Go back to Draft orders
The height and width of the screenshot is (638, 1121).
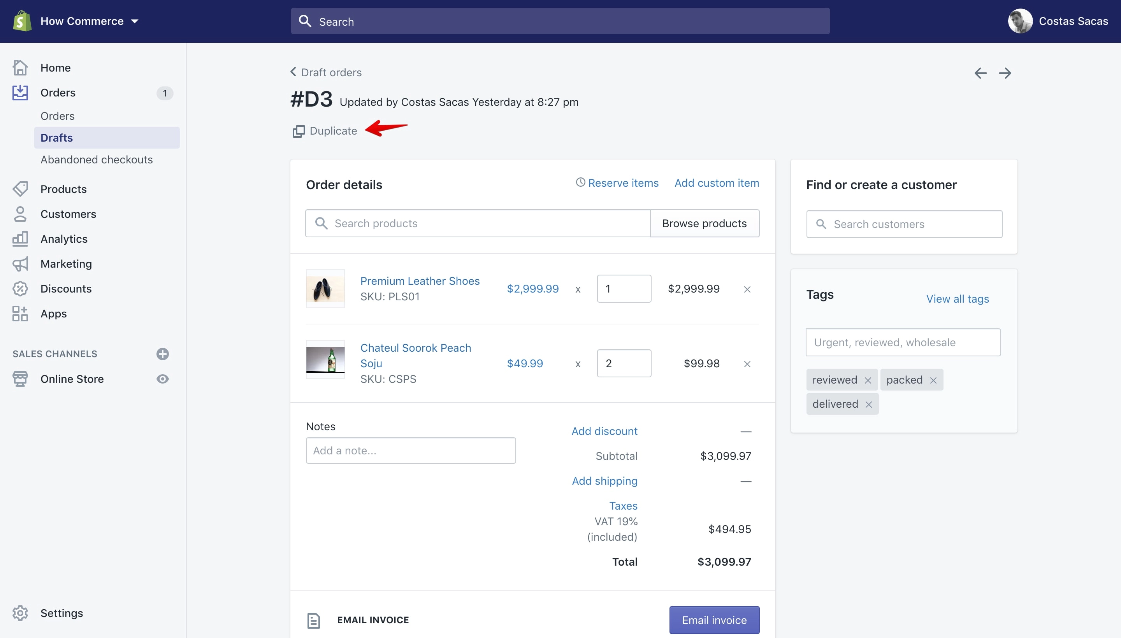pyautogui.click(x=326, y=72)
